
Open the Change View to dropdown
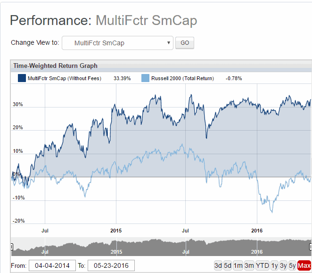(x=118, y=43)
